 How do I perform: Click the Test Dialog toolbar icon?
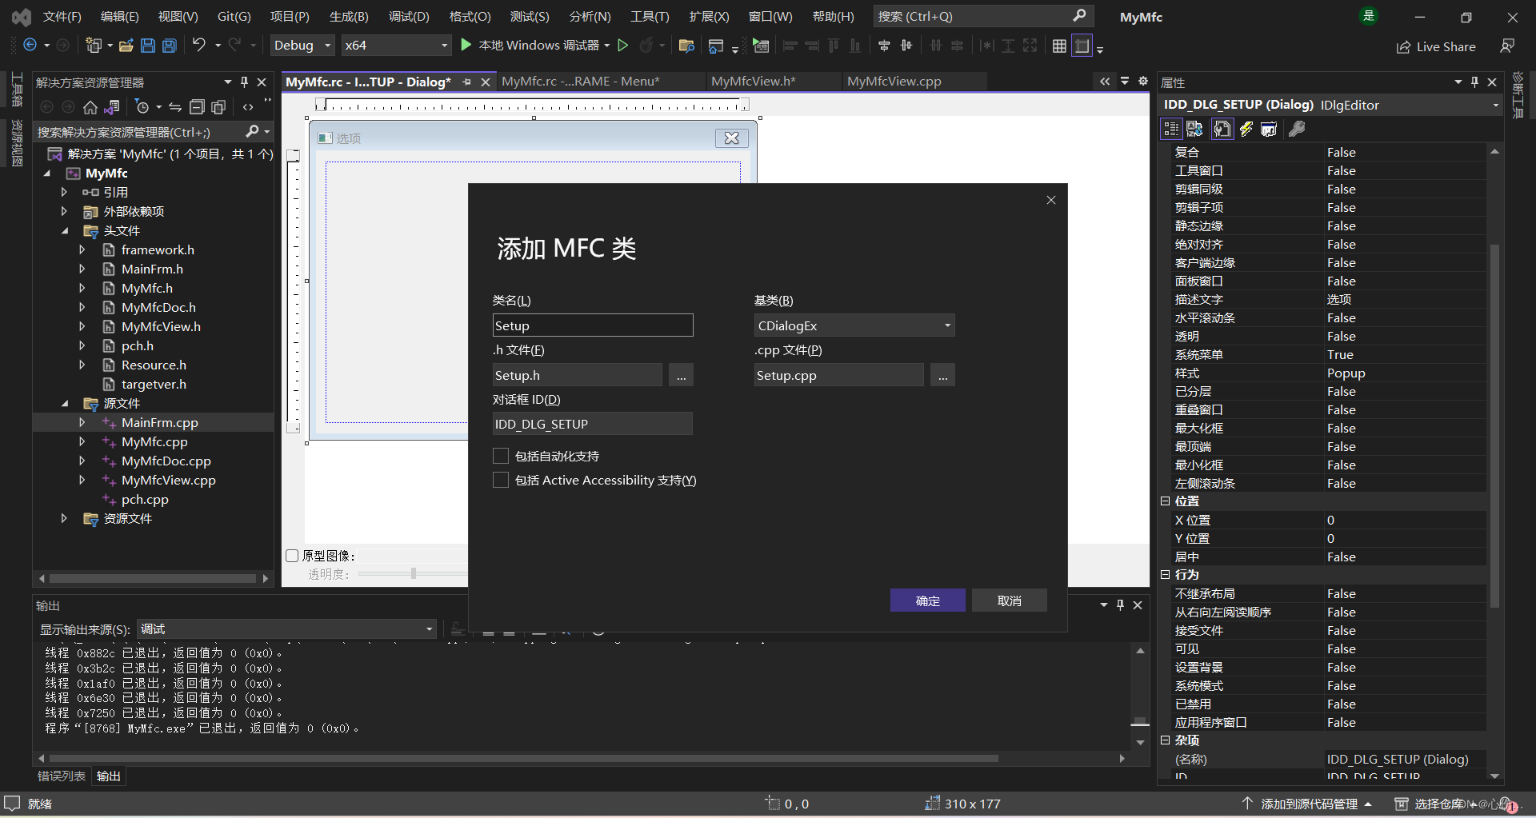click(761, 46)
